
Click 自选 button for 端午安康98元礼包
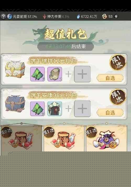point(110,113)
